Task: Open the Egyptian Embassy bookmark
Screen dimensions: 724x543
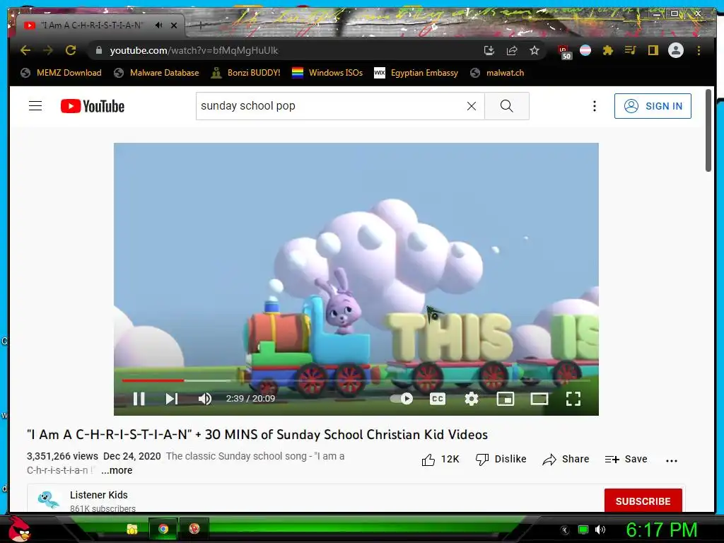Action: click(x=416, y=73)
